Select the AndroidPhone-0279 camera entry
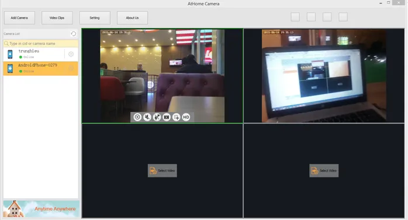This screenshot has height=220, width=408. coord(40,68)
